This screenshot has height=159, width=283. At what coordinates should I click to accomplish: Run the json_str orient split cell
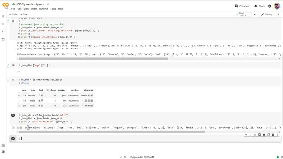click(13, 115)
